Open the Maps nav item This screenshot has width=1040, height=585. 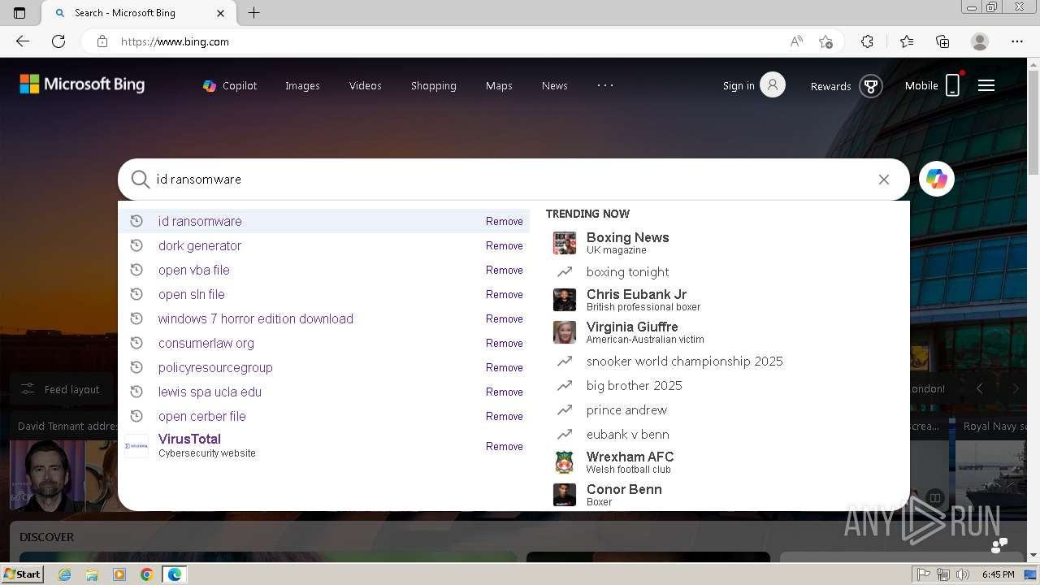(x=499, y=85)
